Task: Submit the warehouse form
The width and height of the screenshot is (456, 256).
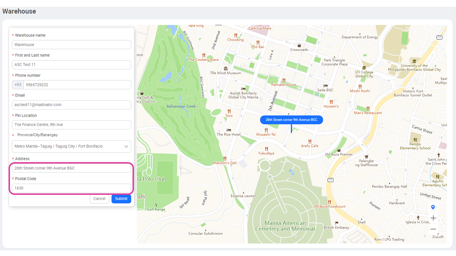Action: click(x=121, y=199)
